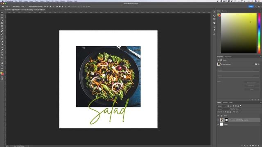Open the Filter menu
This screenshot has height=147, width=262.
tap(48, 1)
